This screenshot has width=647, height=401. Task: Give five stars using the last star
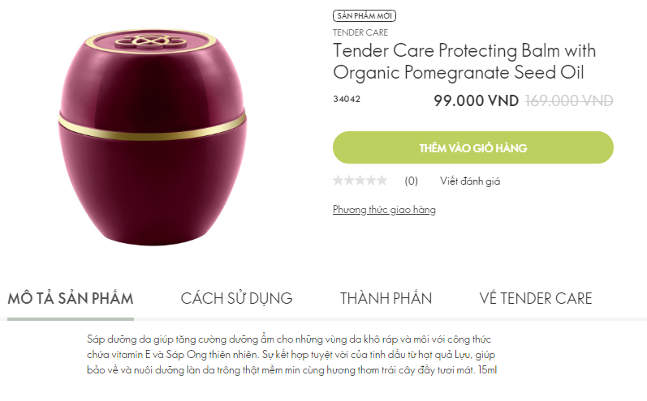382,181
